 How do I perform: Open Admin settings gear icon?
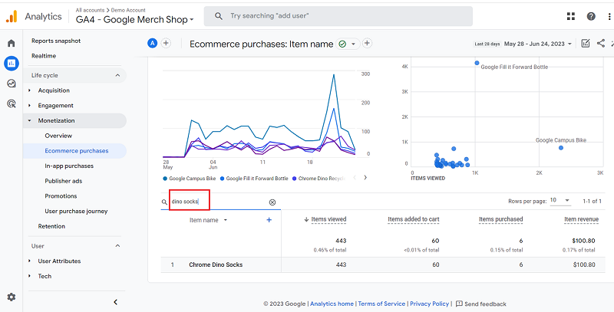point(11,297)
